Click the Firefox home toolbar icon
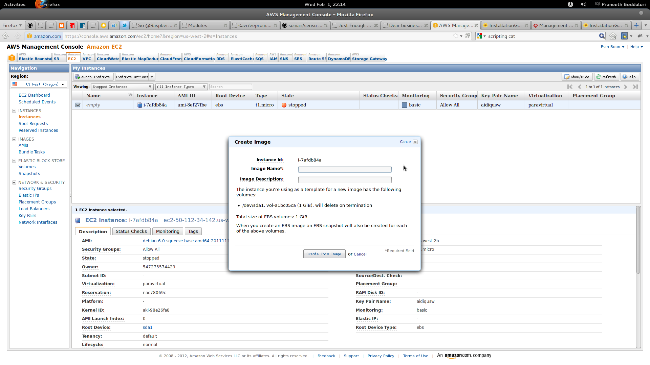650x365 pixels. tap(613, 36)
